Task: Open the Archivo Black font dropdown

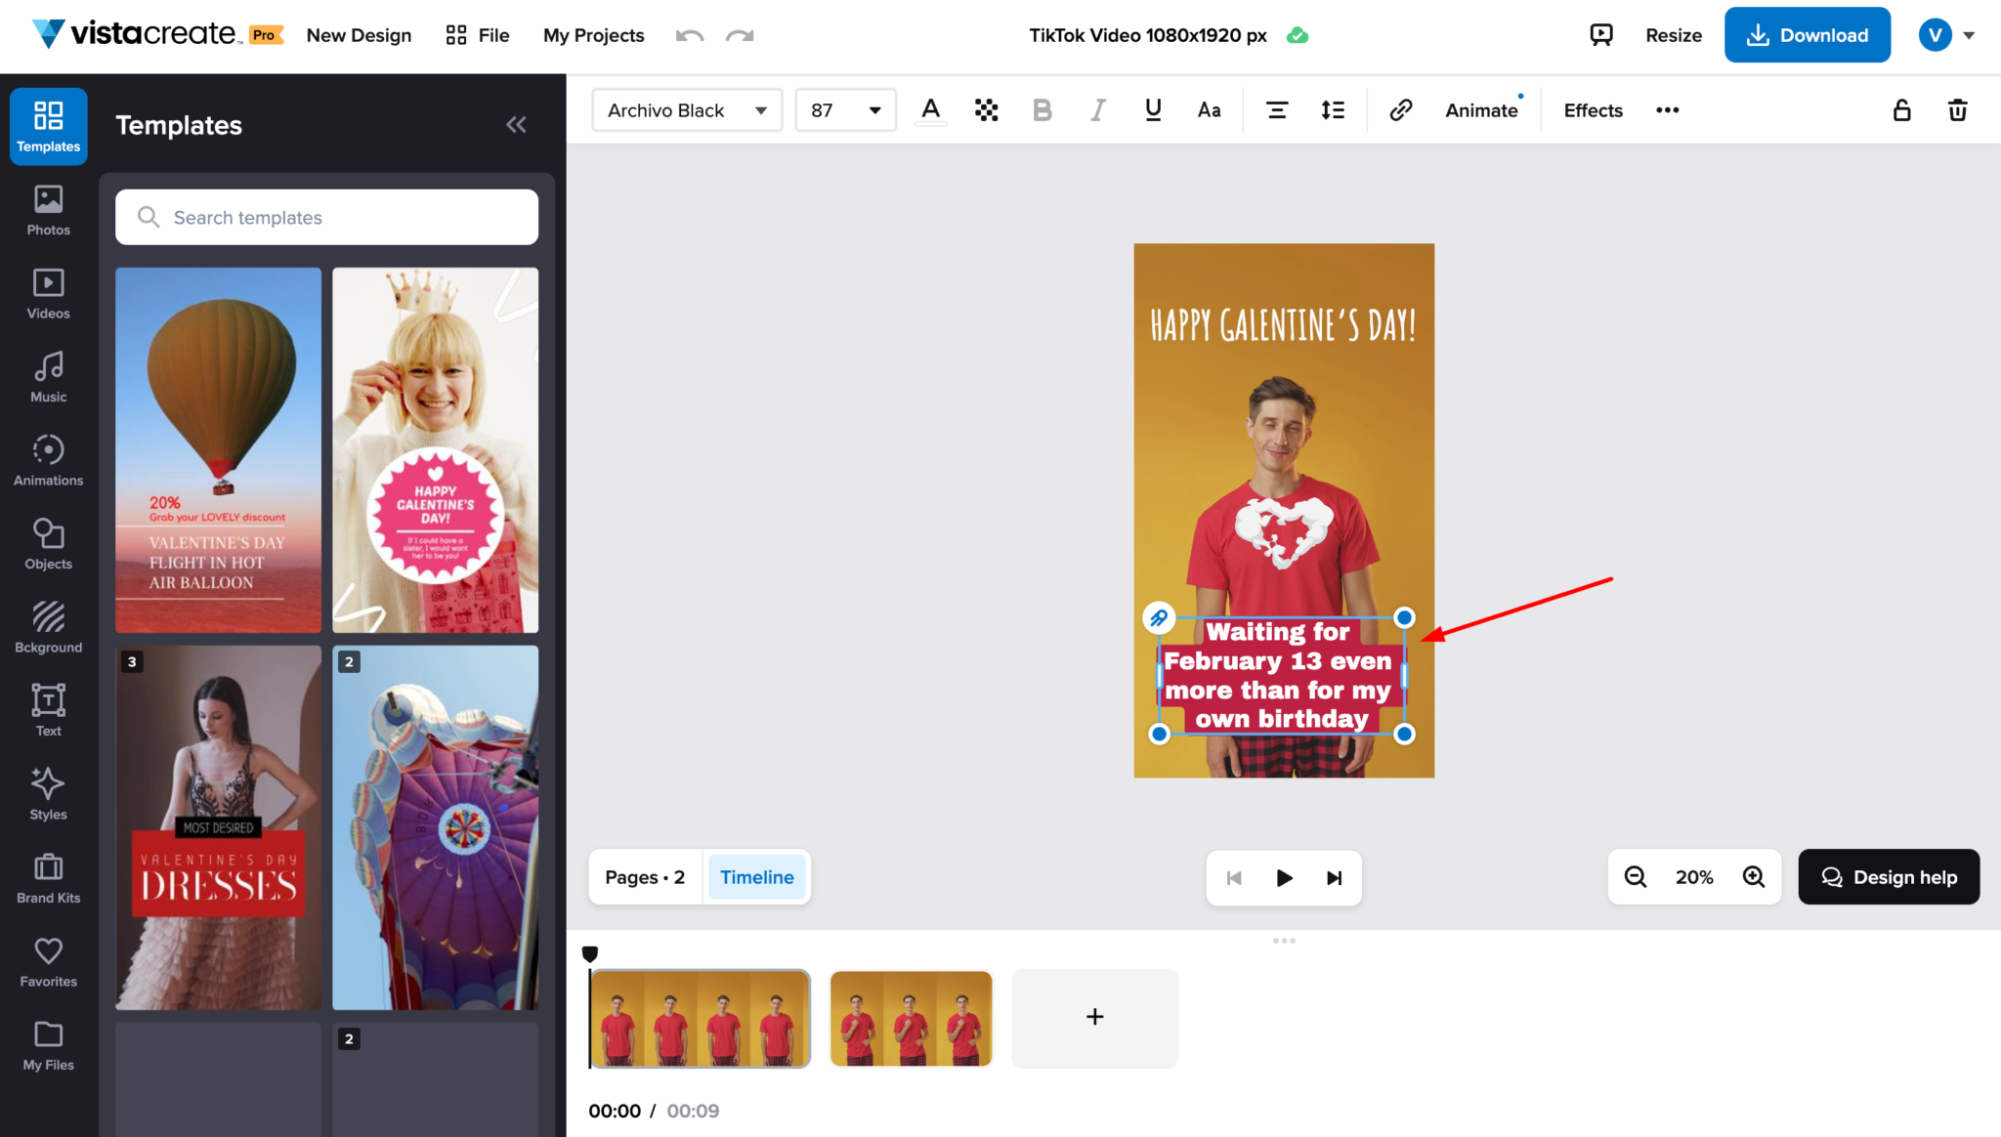Action: [686, 109]
